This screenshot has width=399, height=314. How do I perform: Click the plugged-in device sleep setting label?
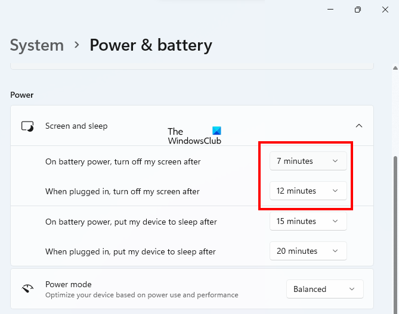coord(131,251)
